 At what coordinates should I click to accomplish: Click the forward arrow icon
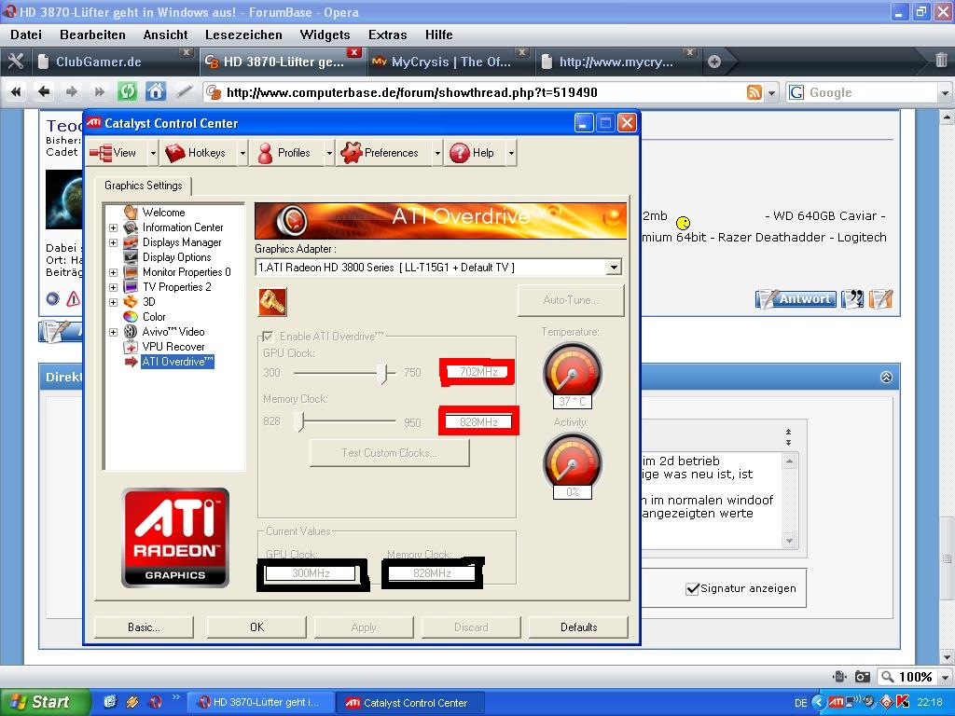pos(71,92)
